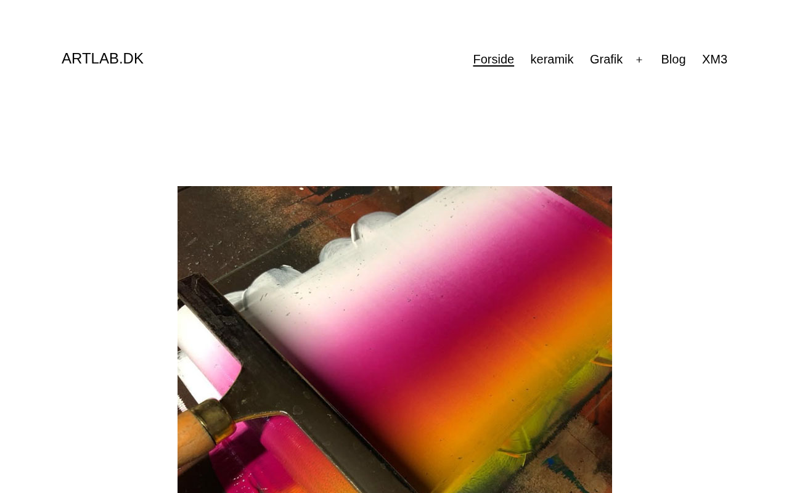The height and width of the screenshot is (493, 789).
Task: Go to the ARTLAB.DK site title
Action: tap(102, 59)
